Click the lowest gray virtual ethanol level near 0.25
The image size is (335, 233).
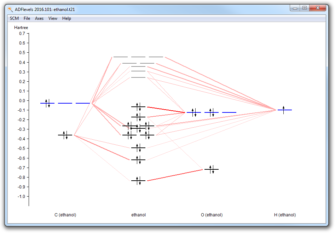tap(138, 77)
